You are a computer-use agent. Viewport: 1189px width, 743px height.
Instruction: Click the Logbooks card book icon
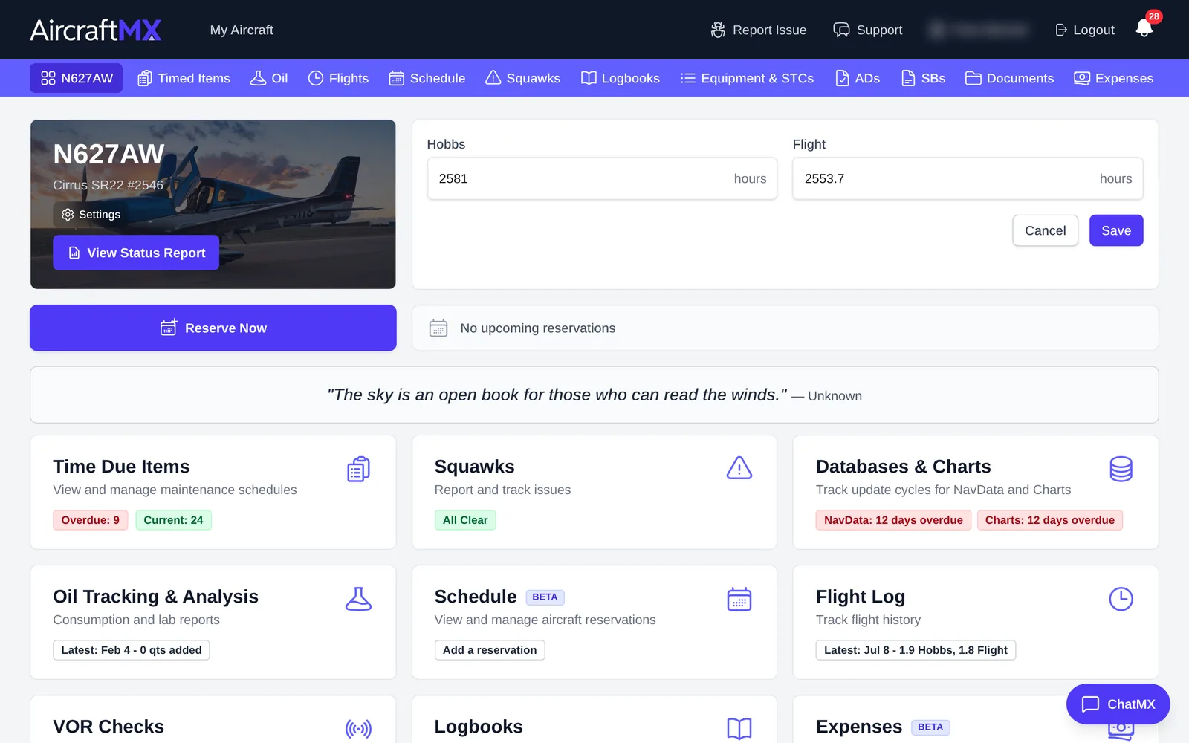pos(739,729)
